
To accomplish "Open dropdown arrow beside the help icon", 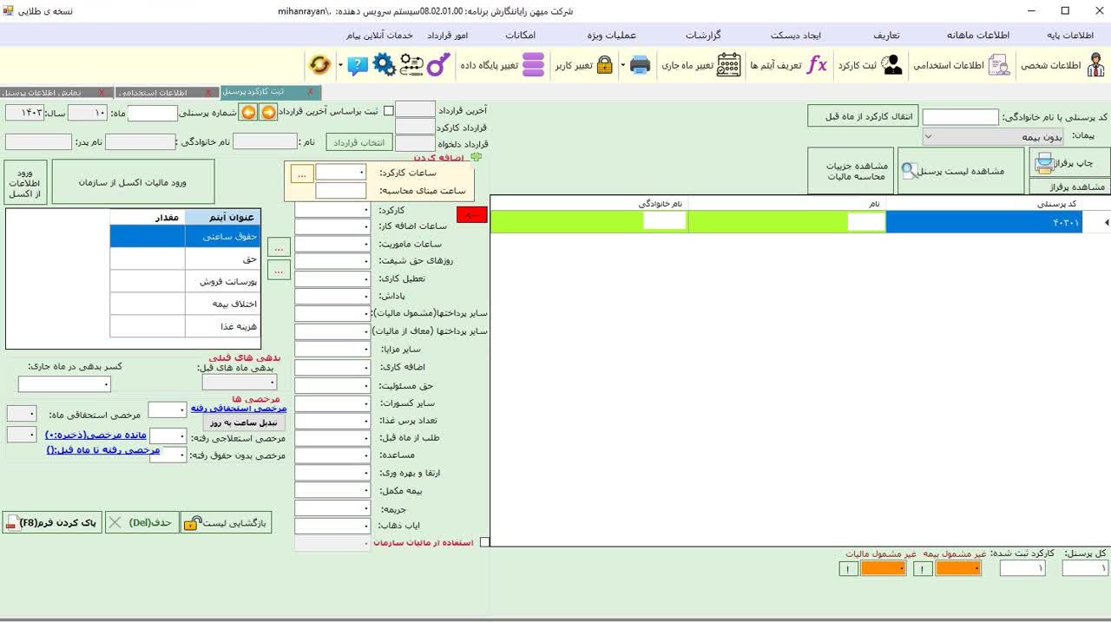I will pyautogui.click(x=339, y=65).
